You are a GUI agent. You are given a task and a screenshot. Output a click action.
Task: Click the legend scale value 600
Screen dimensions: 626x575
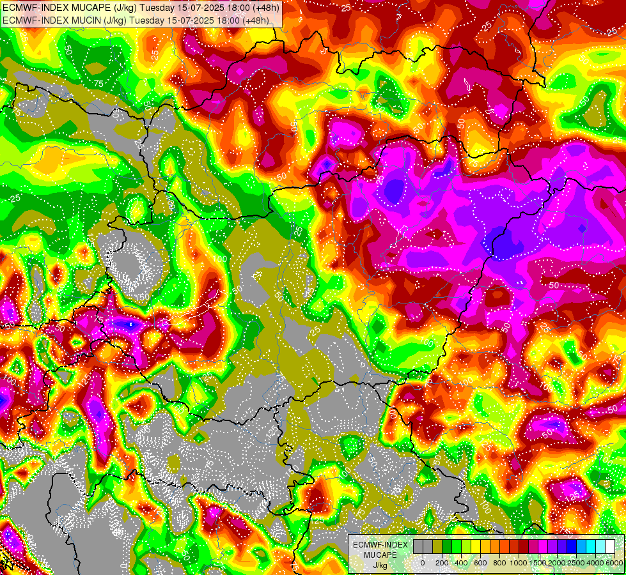480,563
